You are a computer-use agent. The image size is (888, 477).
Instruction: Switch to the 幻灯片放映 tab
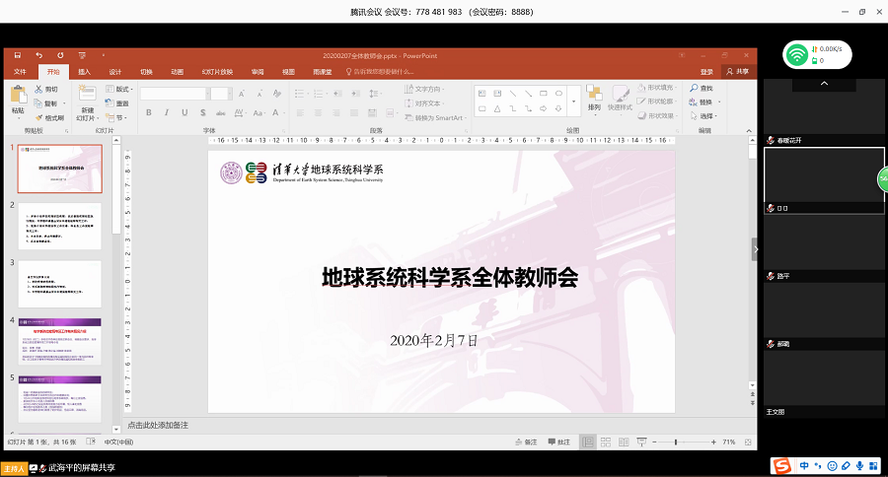(x=217, y=72)
